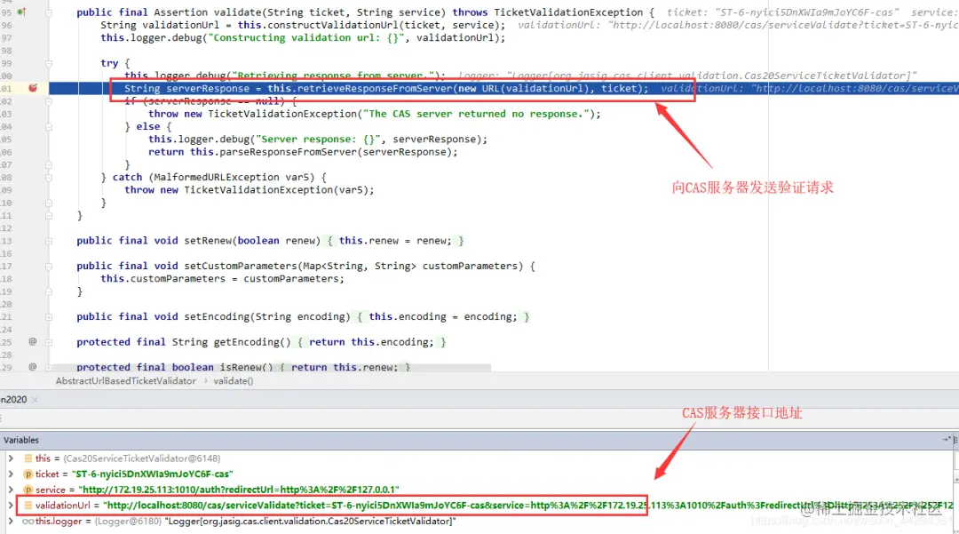959x534 pixels.
Task: Collapse the if serverResponse null fold marker
Action: tap(49, 101)
